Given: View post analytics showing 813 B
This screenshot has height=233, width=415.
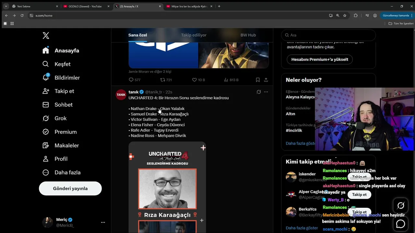Looking at the screenshot, I should pyautogui.click(x=231, y=80).
